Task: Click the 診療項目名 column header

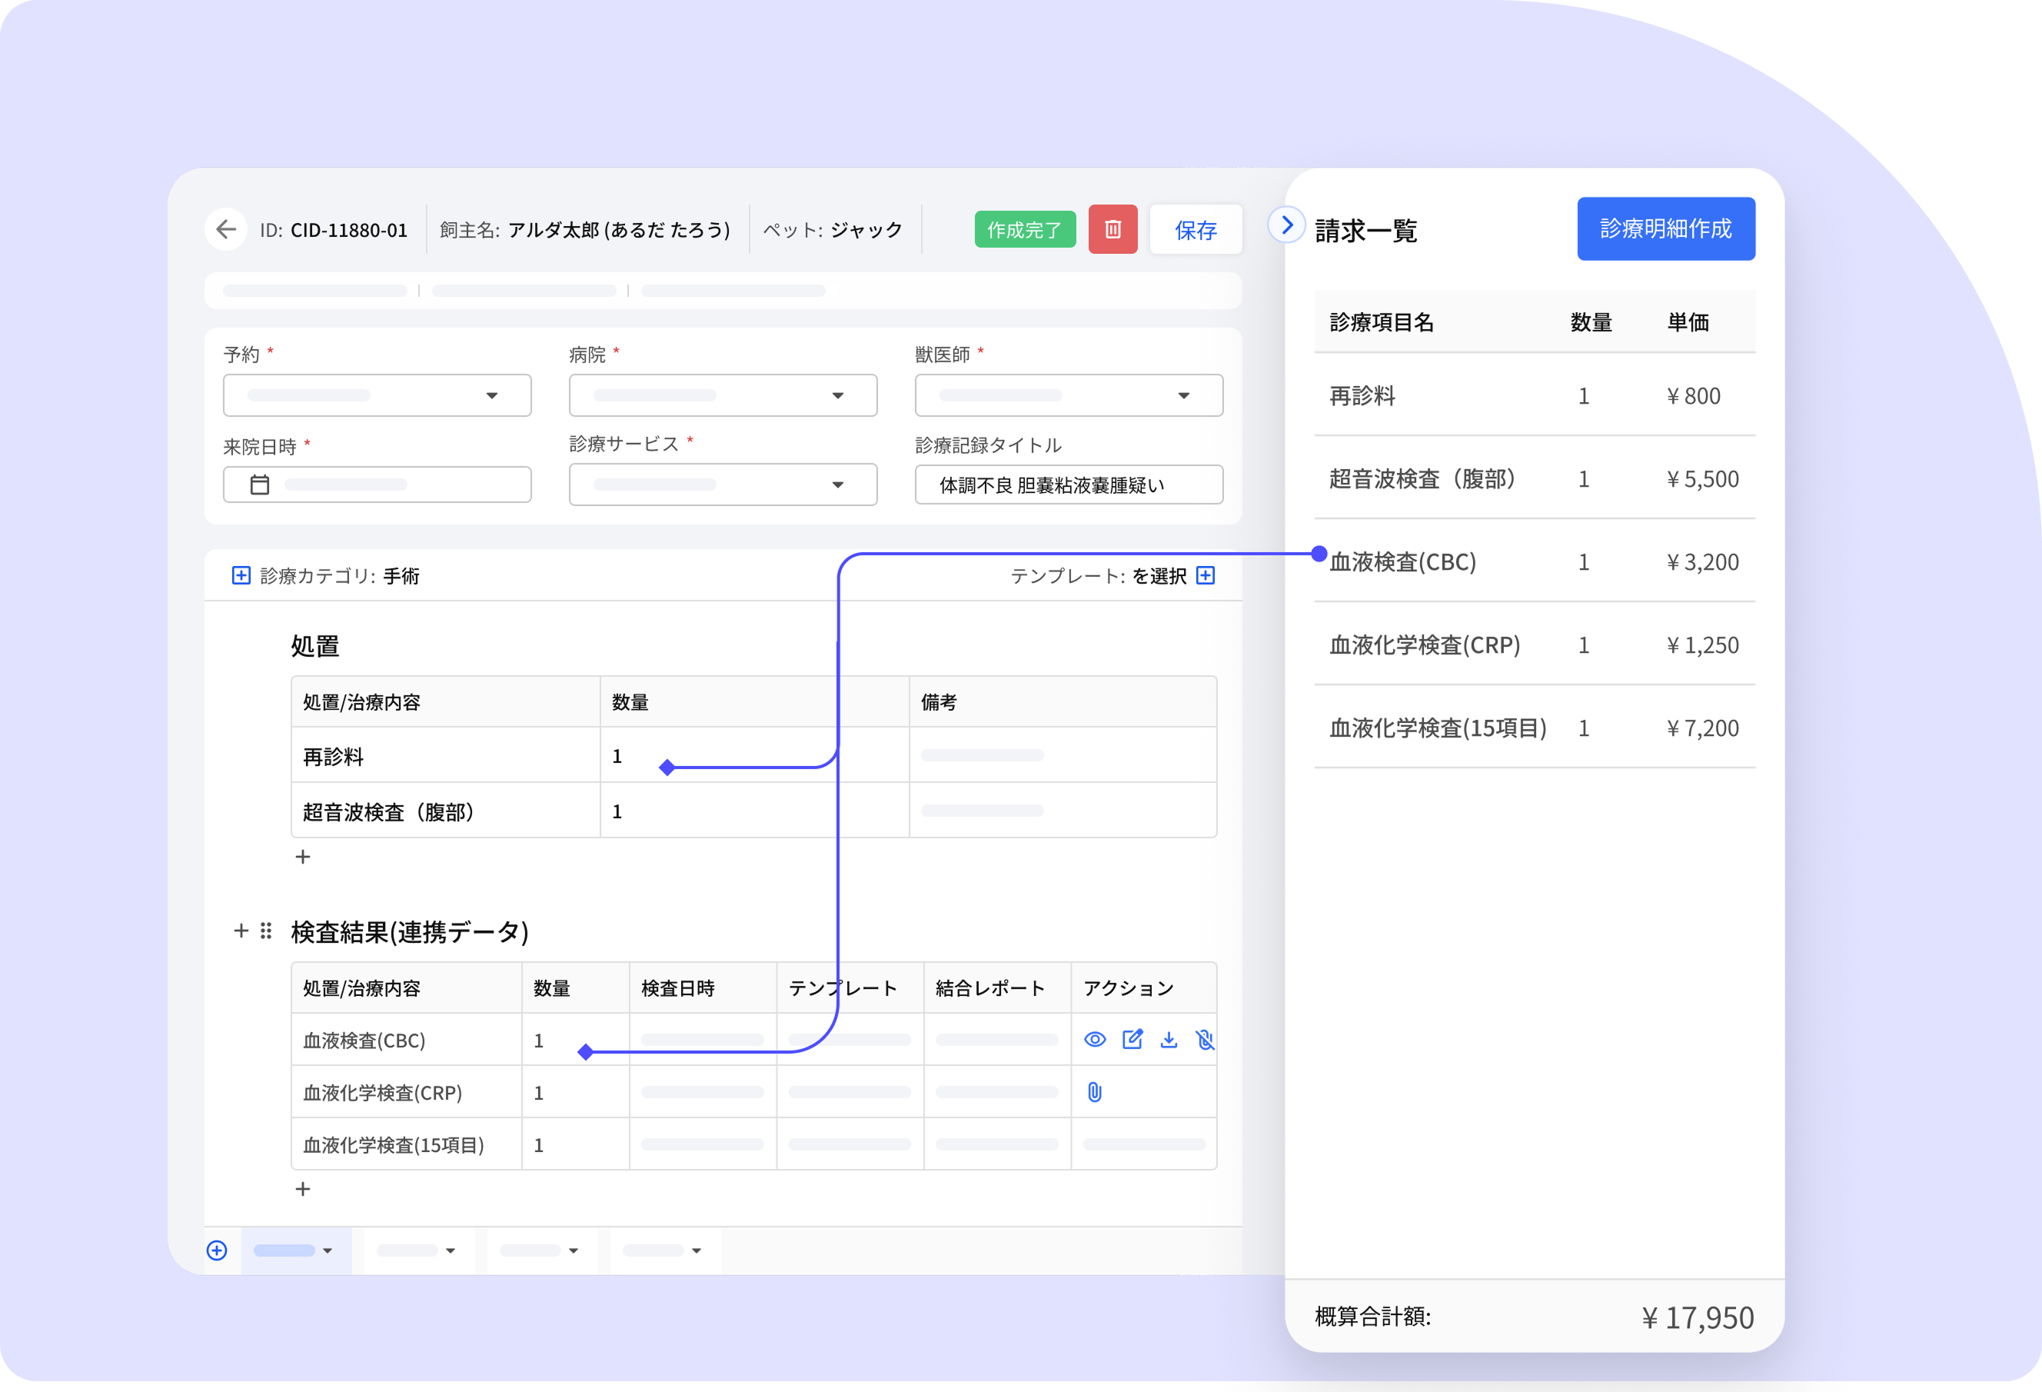Action: [1382, 322]
